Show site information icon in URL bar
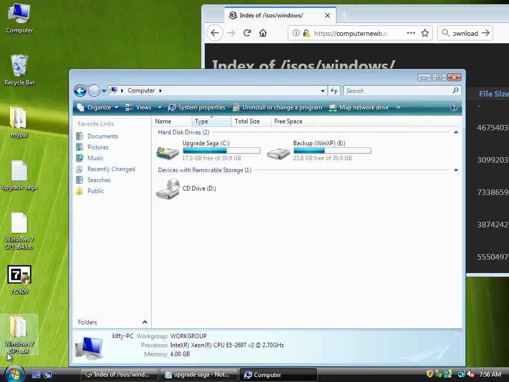Screen dimensions: 509x382 pyautogui.click(x=296, y=33)
